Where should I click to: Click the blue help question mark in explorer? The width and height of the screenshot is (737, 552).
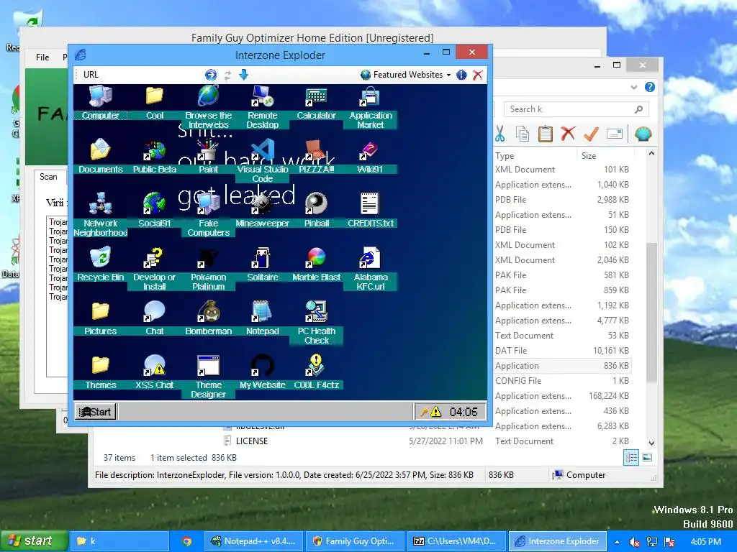tap(650, 87)
